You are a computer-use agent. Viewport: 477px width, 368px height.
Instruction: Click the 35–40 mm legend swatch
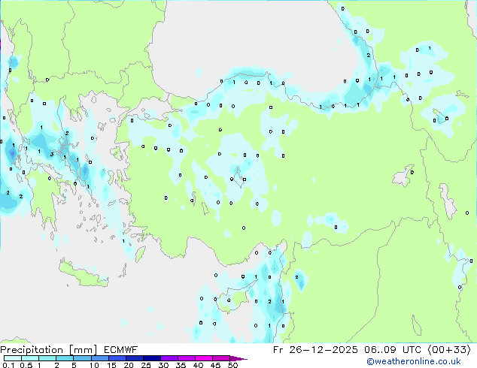click(186, 358)
